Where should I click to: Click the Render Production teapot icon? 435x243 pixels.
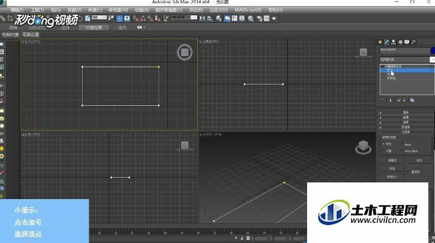coord(274,19)
